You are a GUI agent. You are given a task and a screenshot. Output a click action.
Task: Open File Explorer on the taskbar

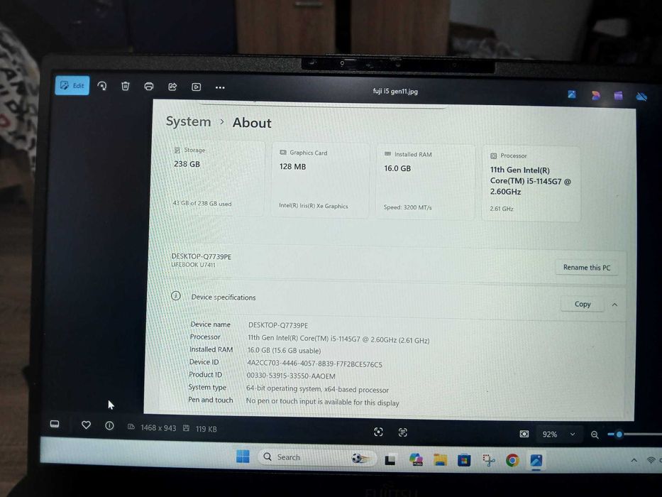[440, 460]
